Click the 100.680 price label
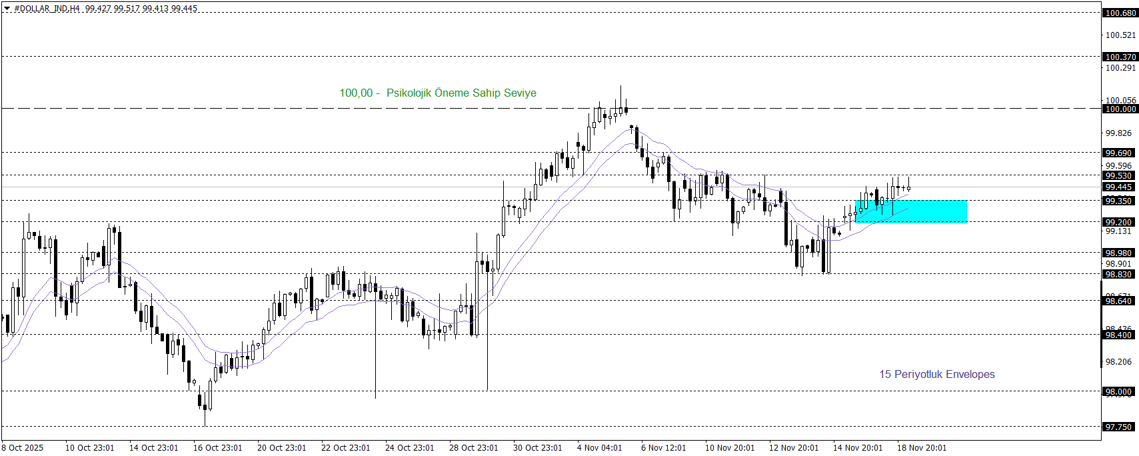The image size is (1139, 456). pyautogui.click(x=1120, y=13)
